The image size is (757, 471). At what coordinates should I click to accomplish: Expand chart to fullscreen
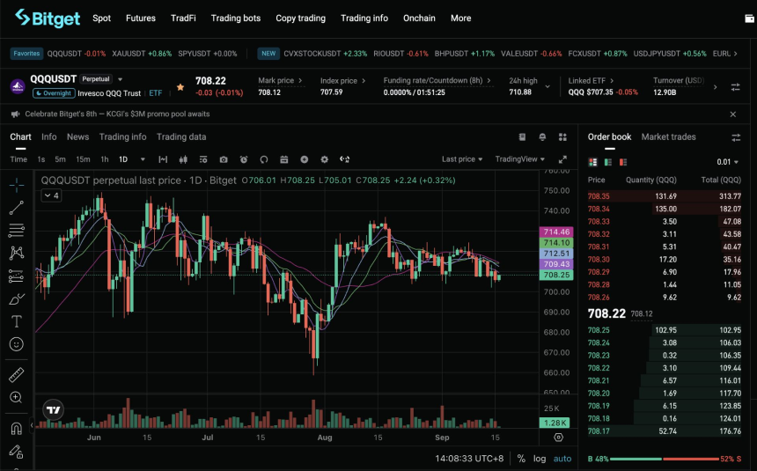[562, 159]
